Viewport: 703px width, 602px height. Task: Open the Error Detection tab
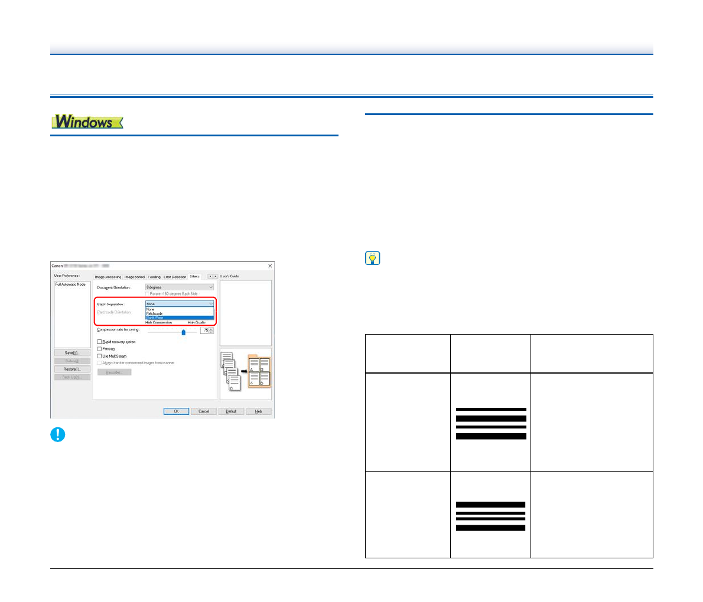(x=175, y=277)
